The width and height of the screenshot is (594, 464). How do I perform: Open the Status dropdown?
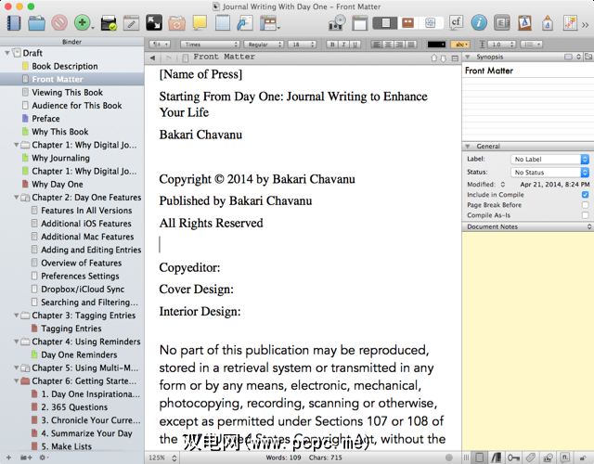(x=549, y=173)
